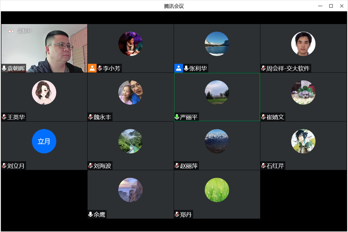Click muted microphone icon beside 王英华

[x=4, y=117]
